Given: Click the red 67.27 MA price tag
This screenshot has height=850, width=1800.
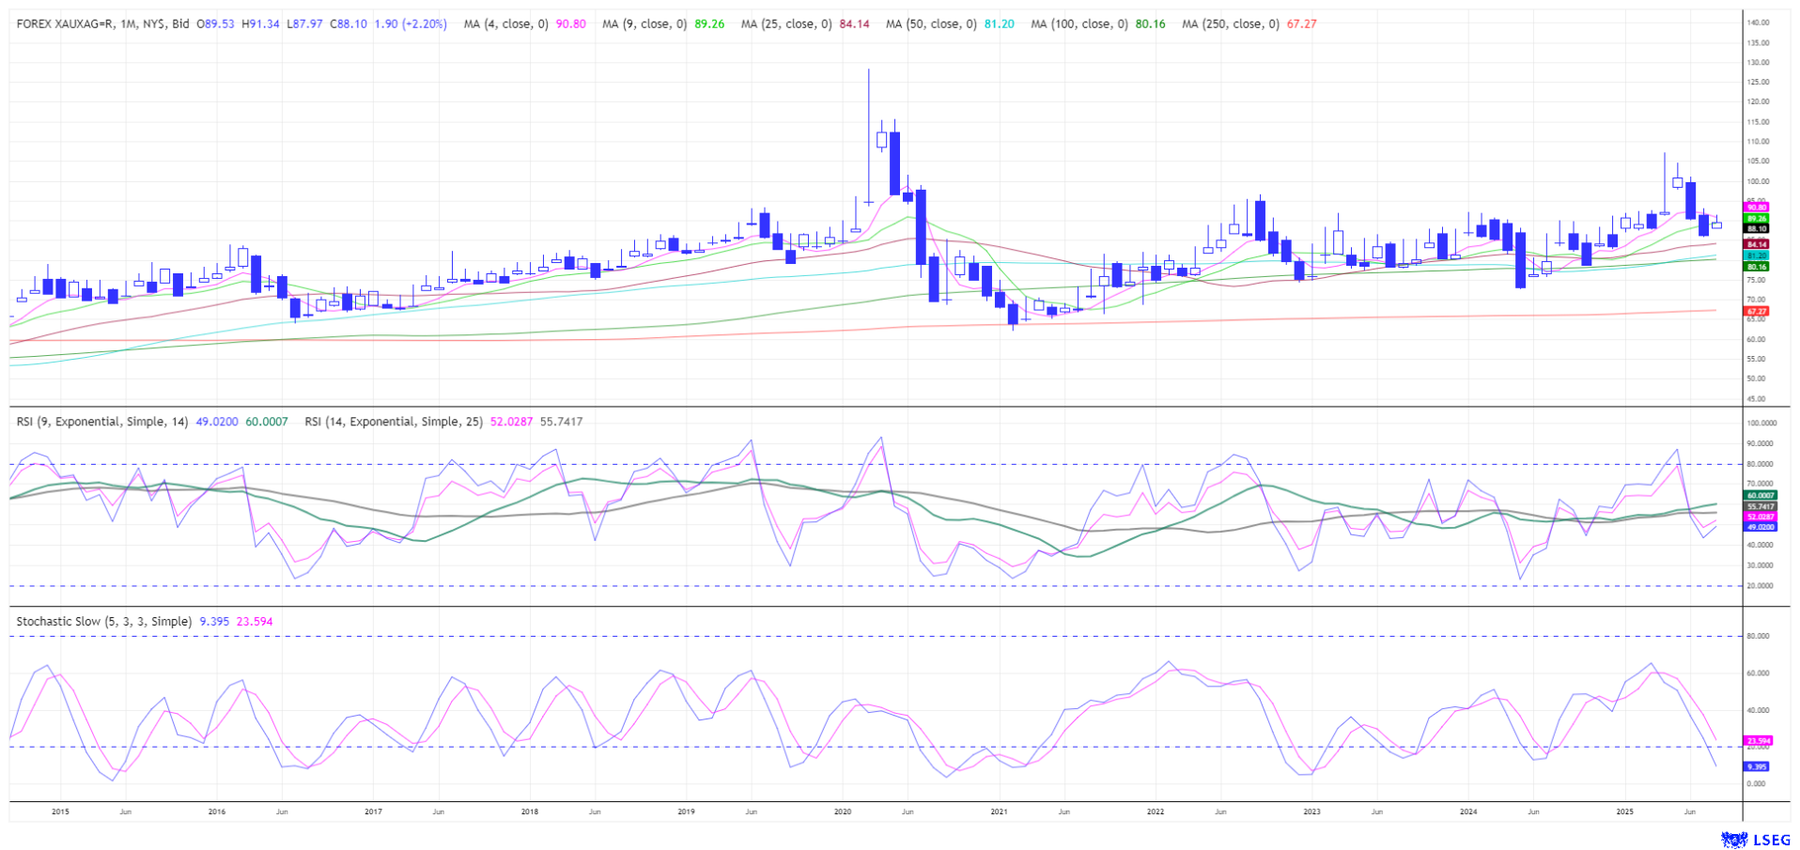Looking at the screenshot, I should tap(1756, 311).
